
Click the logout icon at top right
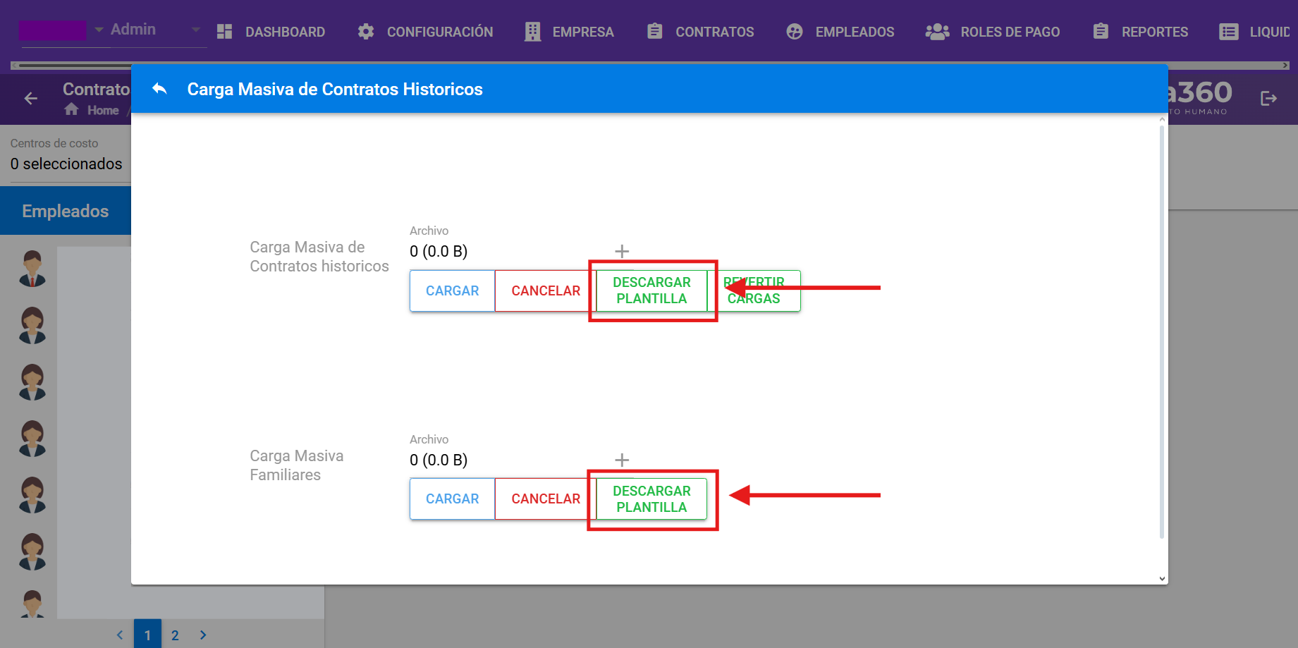click(x=1269, y=99)
